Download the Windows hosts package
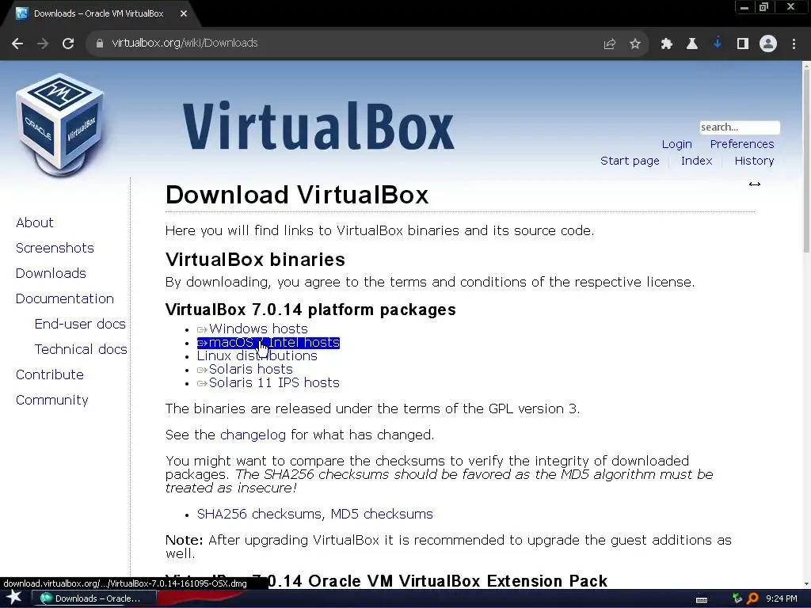 pyautogui.click(x=258, y=329)
